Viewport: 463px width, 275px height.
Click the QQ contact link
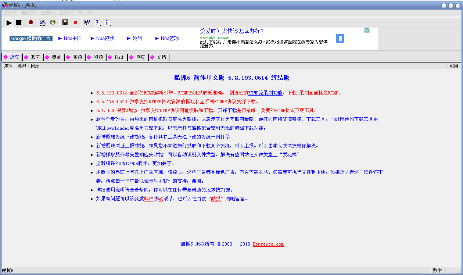(x=161, y=199)
